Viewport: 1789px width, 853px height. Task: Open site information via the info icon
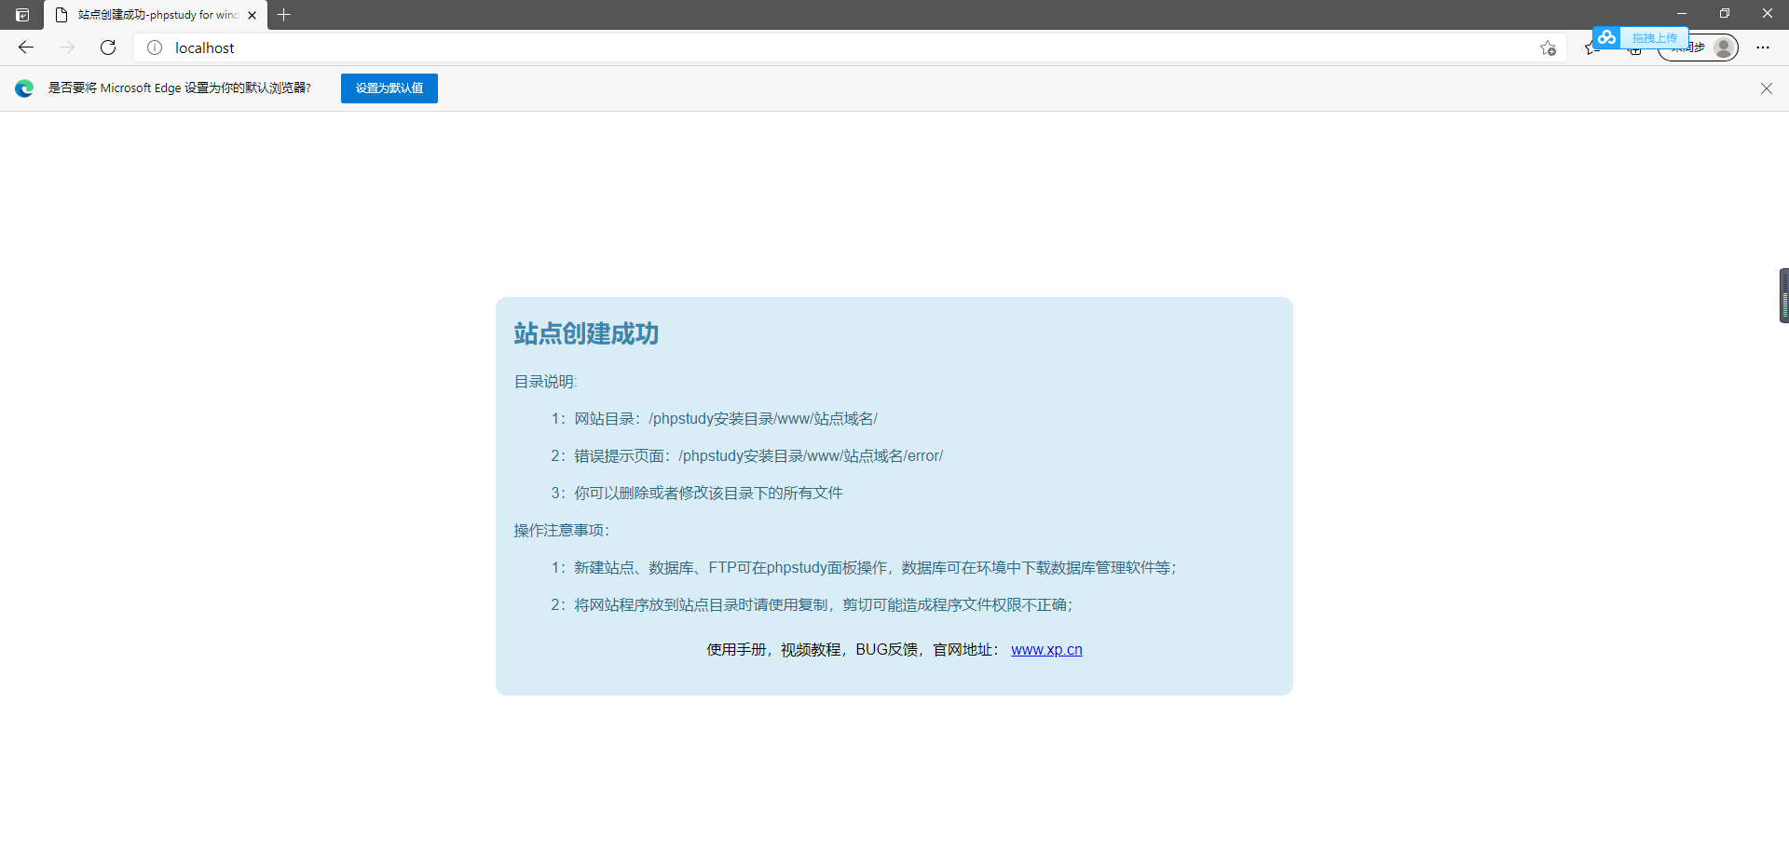tap(155, 47)
